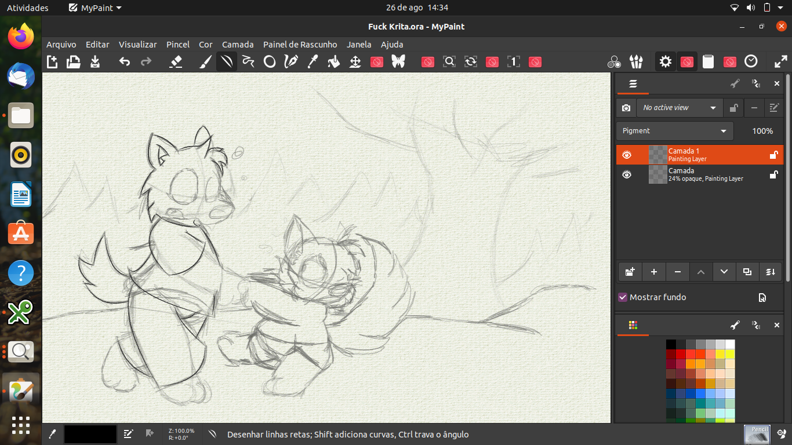This screenshot has width=792, height=445.
Task: Reset zoom with the 1 icon
Action: point(514,61)
